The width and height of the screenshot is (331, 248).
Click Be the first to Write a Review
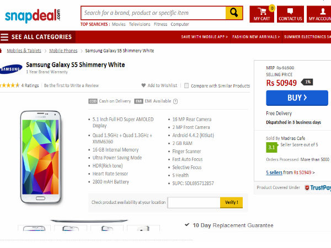[x=71, y=85]
